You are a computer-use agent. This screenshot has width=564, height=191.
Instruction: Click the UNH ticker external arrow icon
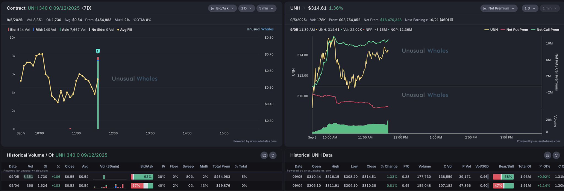303,8
